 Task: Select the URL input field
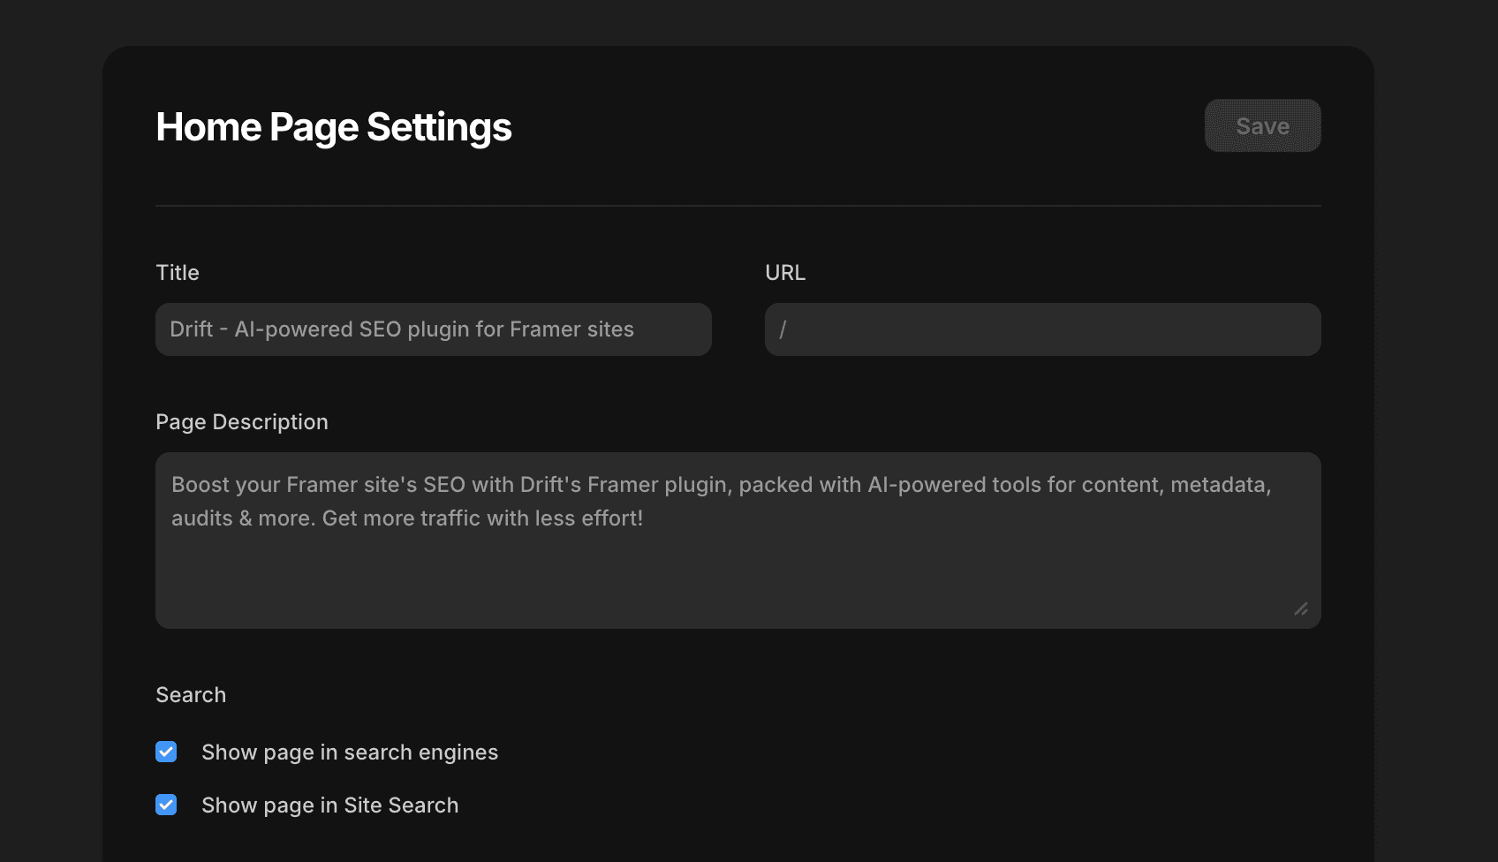1041,329
